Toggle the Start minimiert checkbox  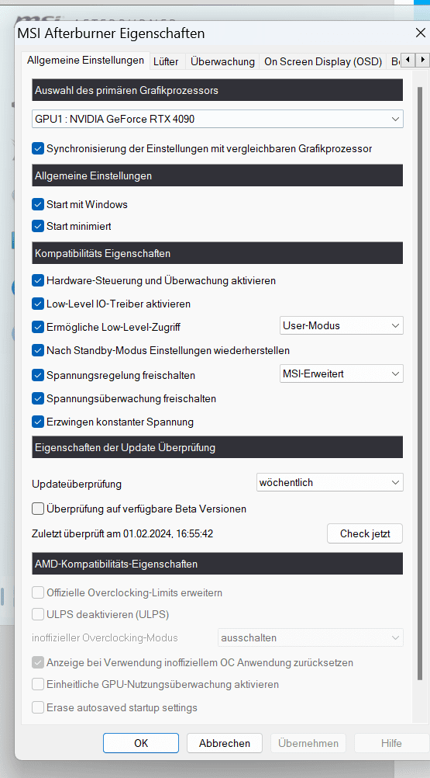tap(38, 226)
